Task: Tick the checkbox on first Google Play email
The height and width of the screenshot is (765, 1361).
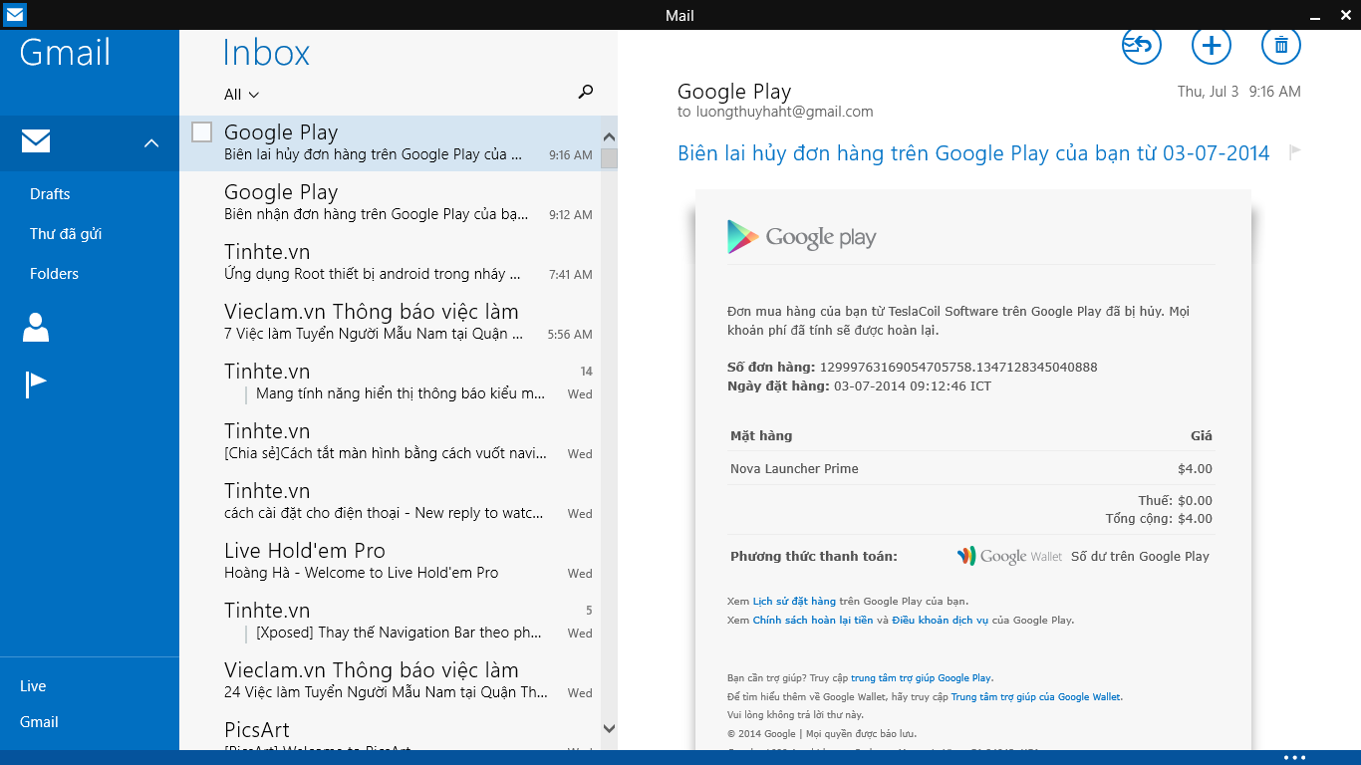Action: pyautogui.click(x=202, y=132)
